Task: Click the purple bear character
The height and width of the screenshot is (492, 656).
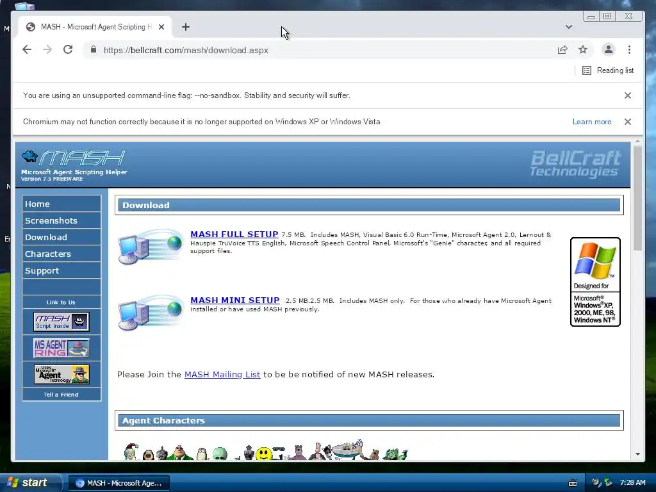Action: tap(298, 453)
